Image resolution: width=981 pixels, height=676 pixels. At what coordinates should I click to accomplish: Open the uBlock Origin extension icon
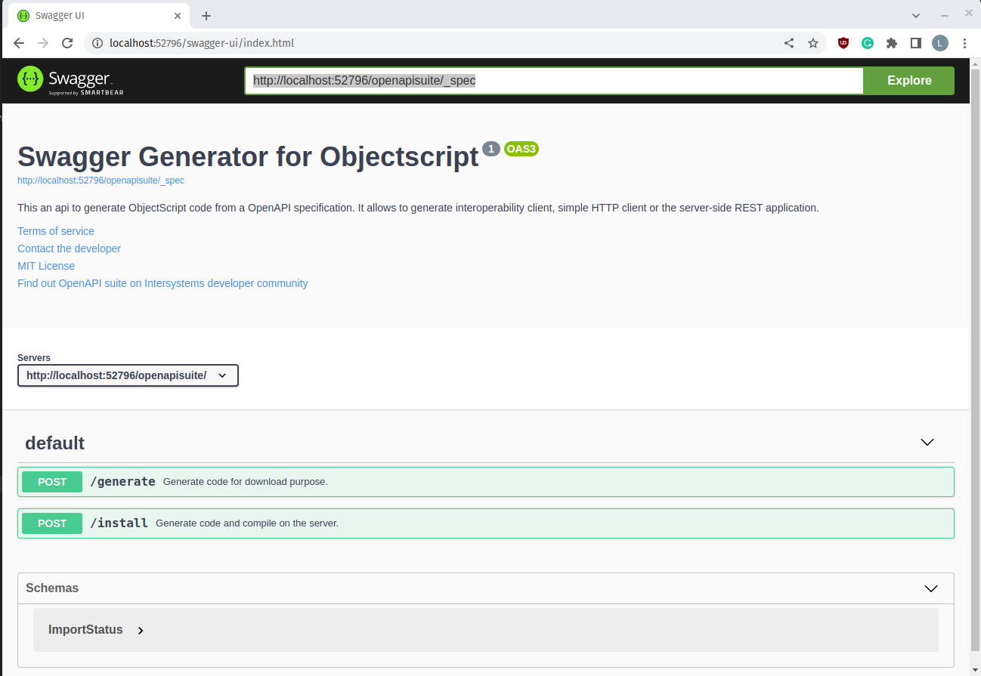(843, 43)
